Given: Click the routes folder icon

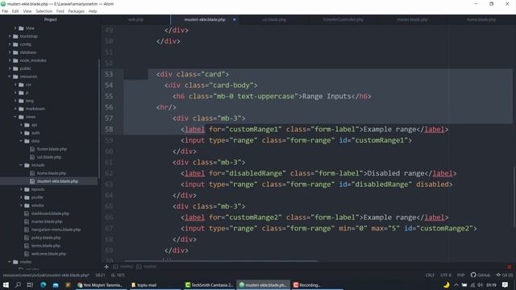Looking at the screenshot, I should click(x=15, y=262).
